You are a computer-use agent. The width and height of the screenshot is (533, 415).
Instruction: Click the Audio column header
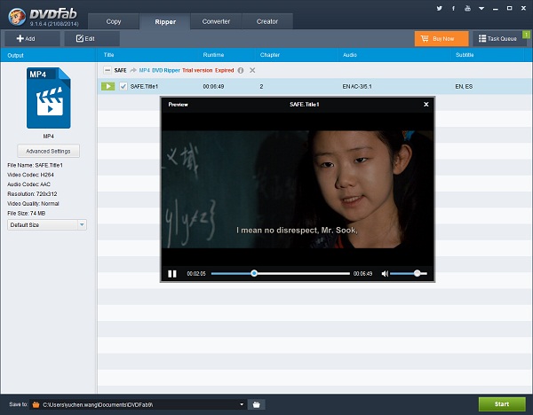tap(350, 55)
